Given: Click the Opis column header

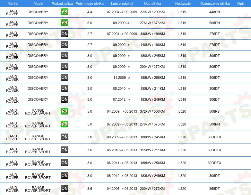Looking at the screenshot, I should click(241, 4).
